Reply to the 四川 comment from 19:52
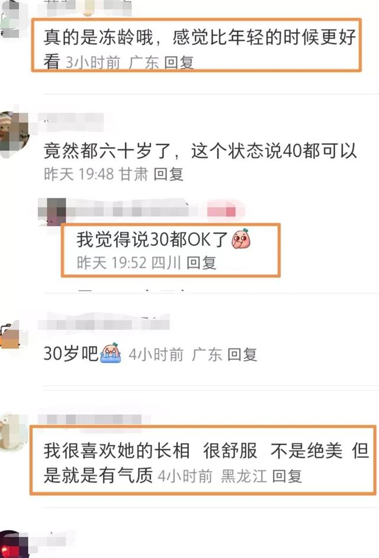This screenshot has height=558, width=379. click(201, 262)
